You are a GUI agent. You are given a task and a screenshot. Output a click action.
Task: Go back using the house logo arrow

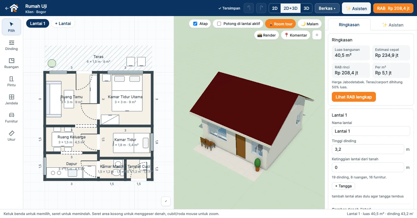click(12, 8)
